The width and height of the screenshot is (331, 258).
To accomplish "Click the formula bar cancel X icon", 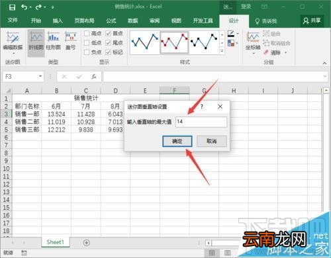I will coord(64,77).
